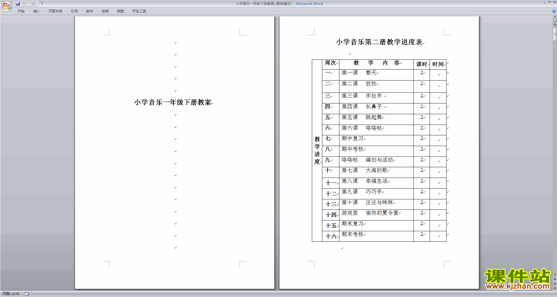Click the cell 期末复习

(x=377, y=226)
